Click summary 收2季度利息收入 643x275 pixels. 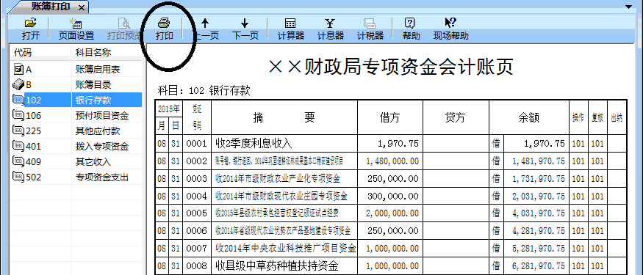click(x=254, y=143)
